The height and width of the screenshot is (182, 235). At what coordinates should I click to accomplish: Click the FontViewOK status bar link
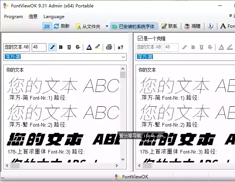coord(131,177)
